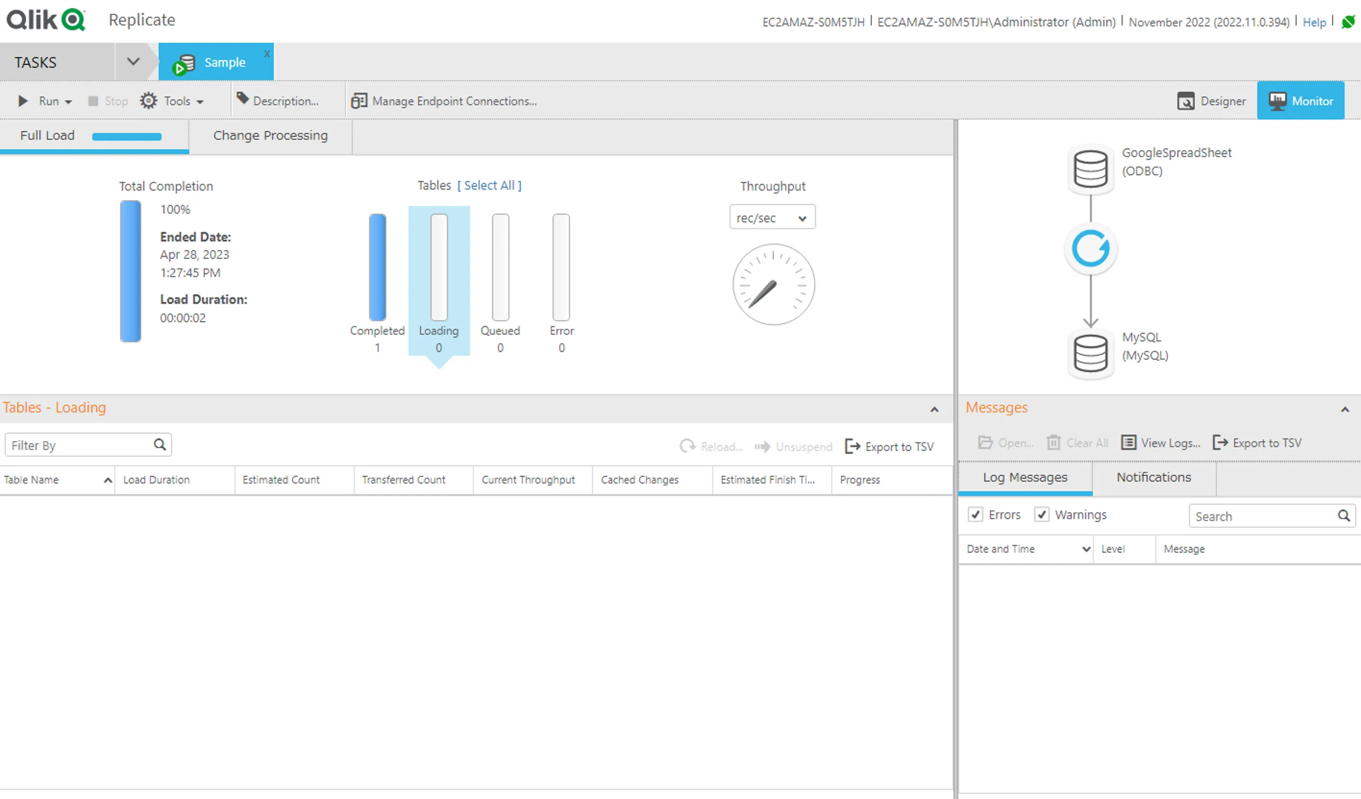Click the Select All tables link
This screenshot has height=799, width=1361.
click(x=489, y=186)
